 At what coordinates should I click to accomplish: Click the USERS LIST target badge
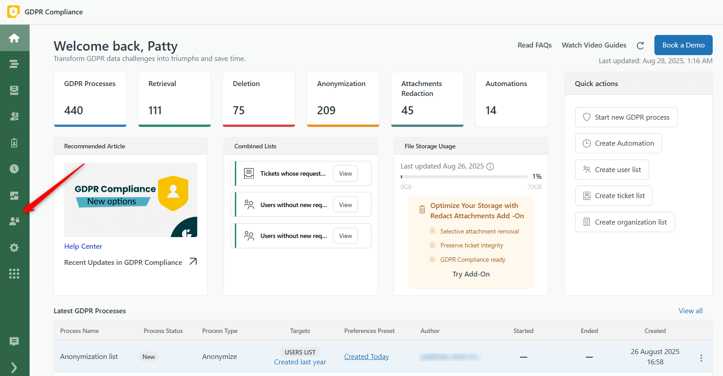click(x=300, y=352)
